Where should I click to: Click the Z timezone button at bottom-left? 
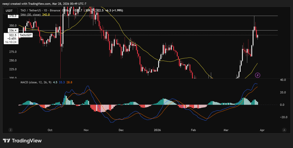[10, 130]
